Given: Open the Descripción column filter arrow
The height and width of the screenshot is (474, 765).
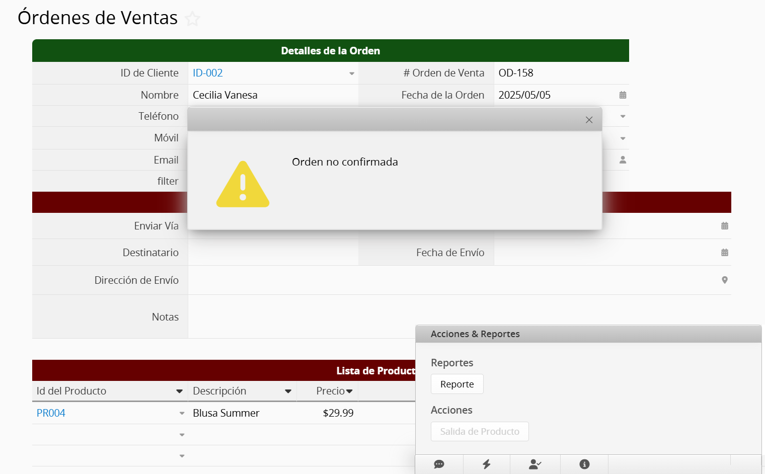Looking at the screenshot, I should [x=288, y=391].
